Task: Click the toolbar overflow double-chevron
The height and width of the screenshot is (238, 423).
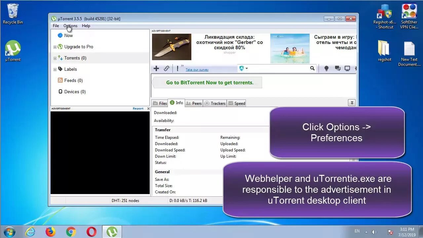Action: coord(182,66)
